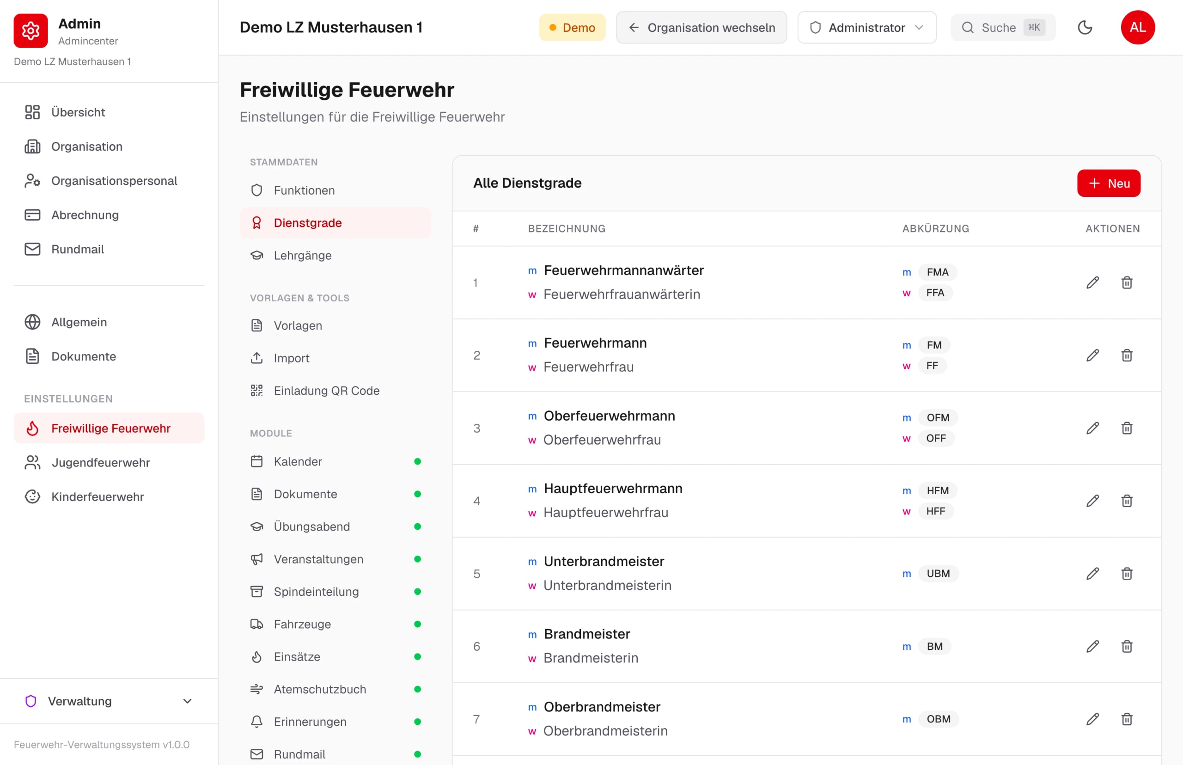Open Allgemein in the sidebar

pyautogui.click(x=109, y=322)
